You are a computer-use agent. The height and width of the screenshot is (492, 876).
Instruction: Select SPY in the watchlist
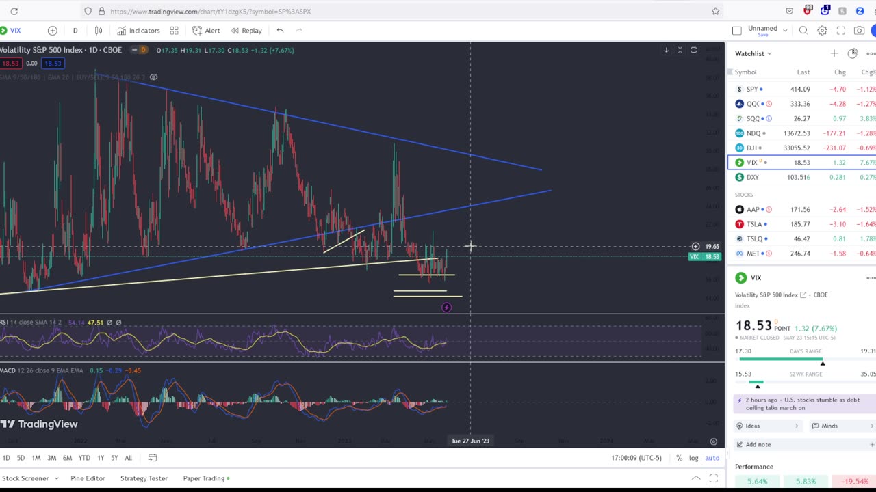click(801, 90)
